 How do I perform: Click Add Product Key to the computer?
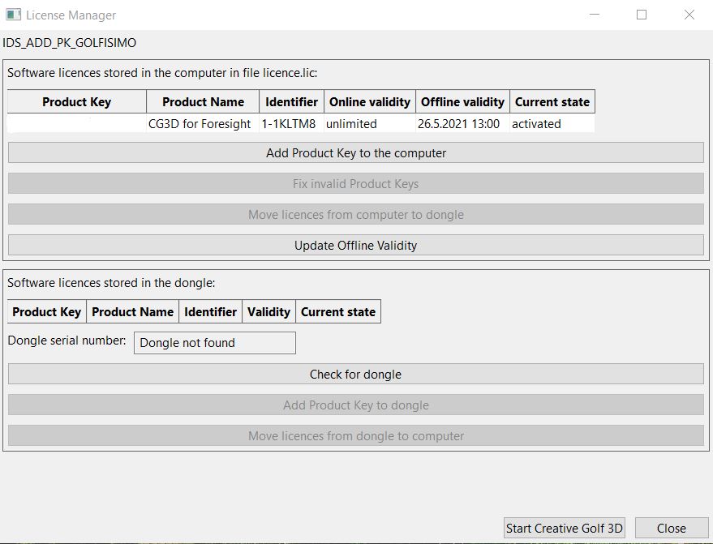(355, 152)
